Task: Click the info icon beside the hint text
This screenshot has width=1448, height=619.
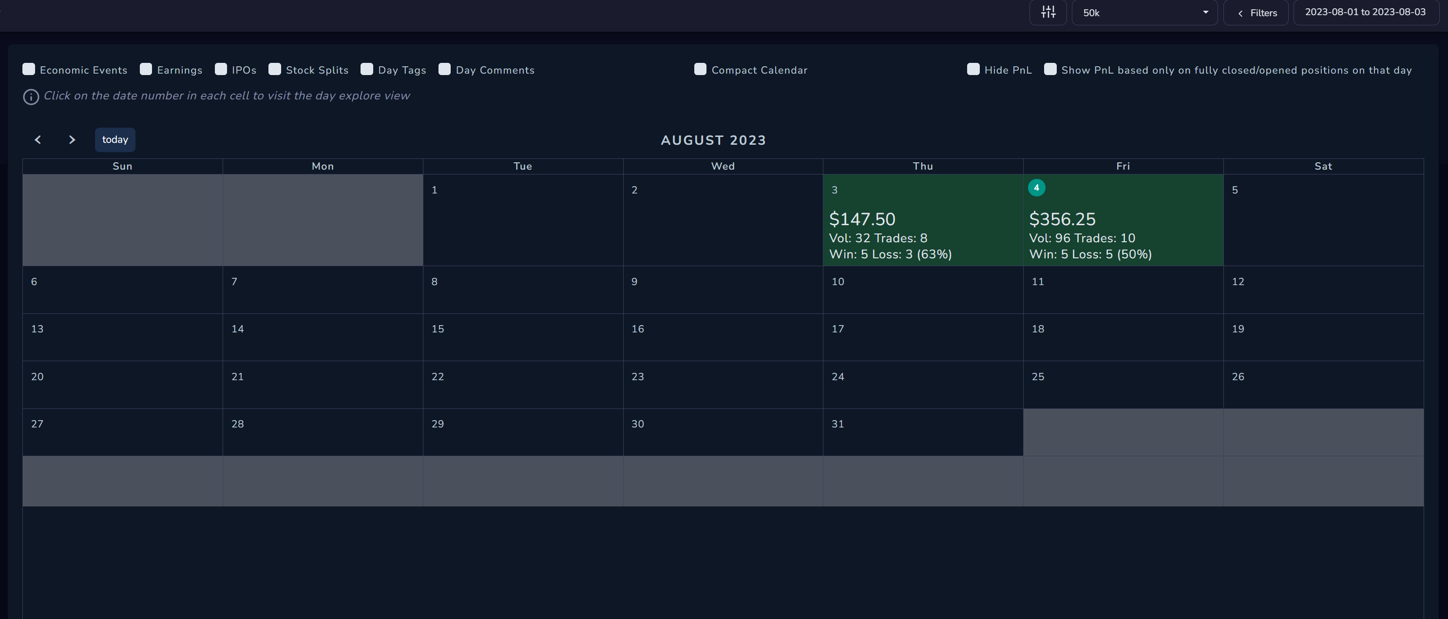Action: [31, 97]
